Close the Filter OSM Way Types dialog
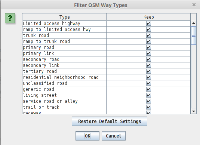 coord(194,5)
